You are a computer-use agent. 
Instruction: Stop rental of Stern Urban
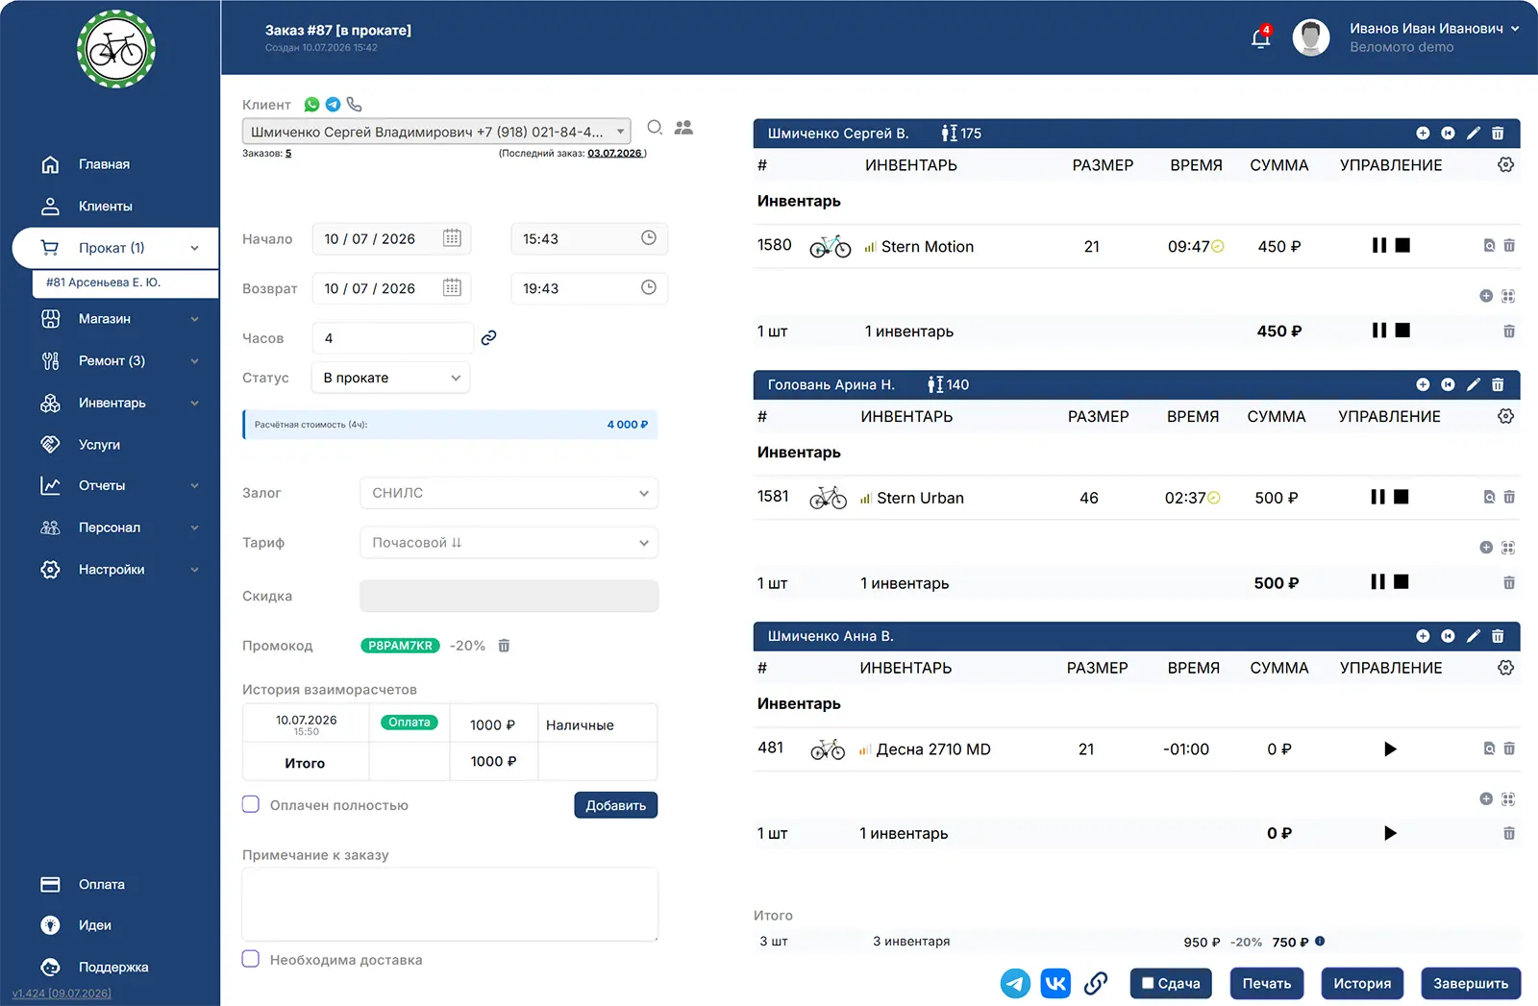(x=1402, y=497)
